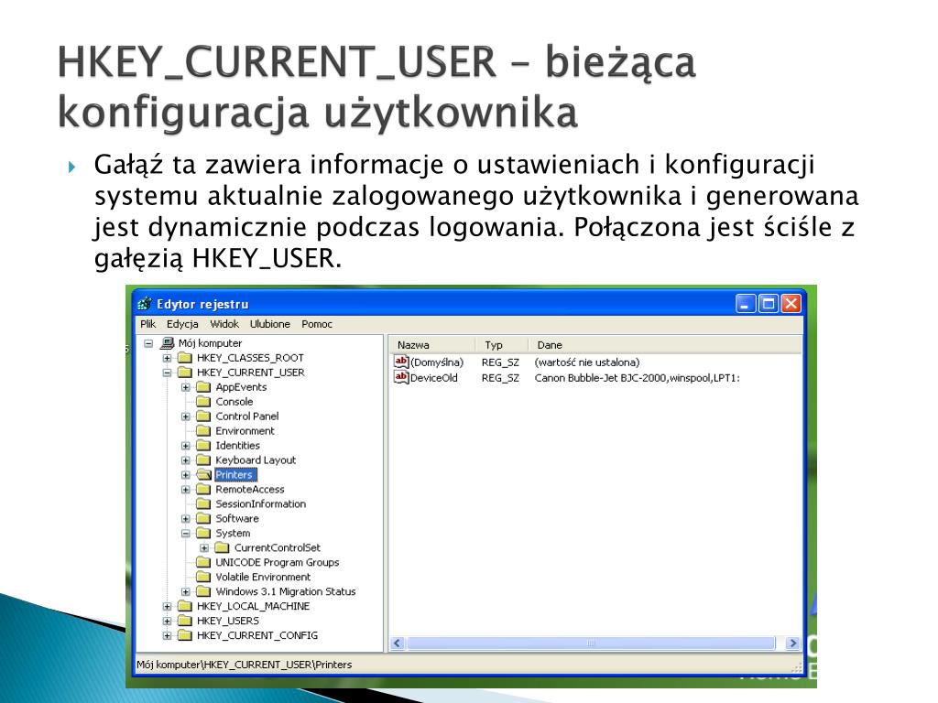The width and height of the screenshot is (938, 703).
Task: Click the HKEY_CLASSES_ROOT folder icon
Action: coord(185,358)
